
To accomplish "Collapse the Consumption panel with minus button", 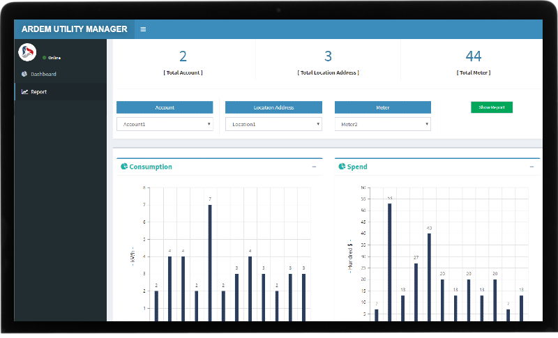I will (314, 167).
